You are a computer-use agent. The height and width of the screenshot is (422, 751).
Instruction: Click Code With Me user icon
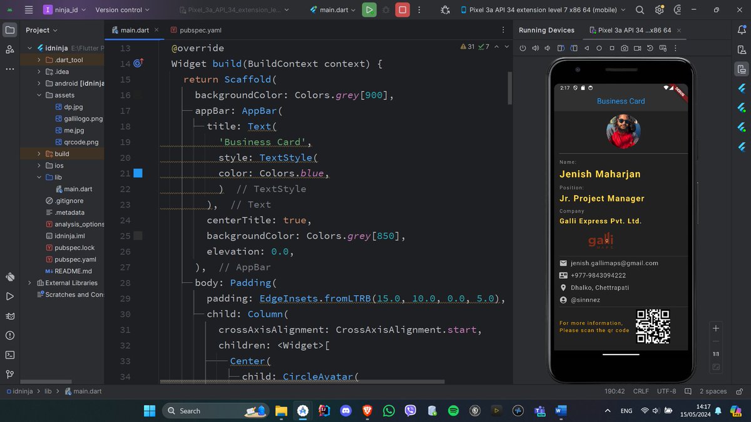[x=678, y=10]
